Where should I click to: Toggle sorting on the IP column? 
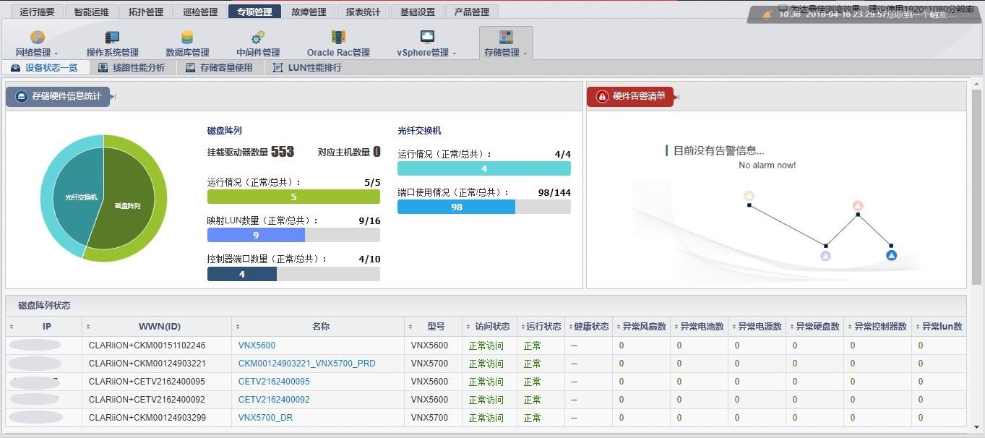12,326
